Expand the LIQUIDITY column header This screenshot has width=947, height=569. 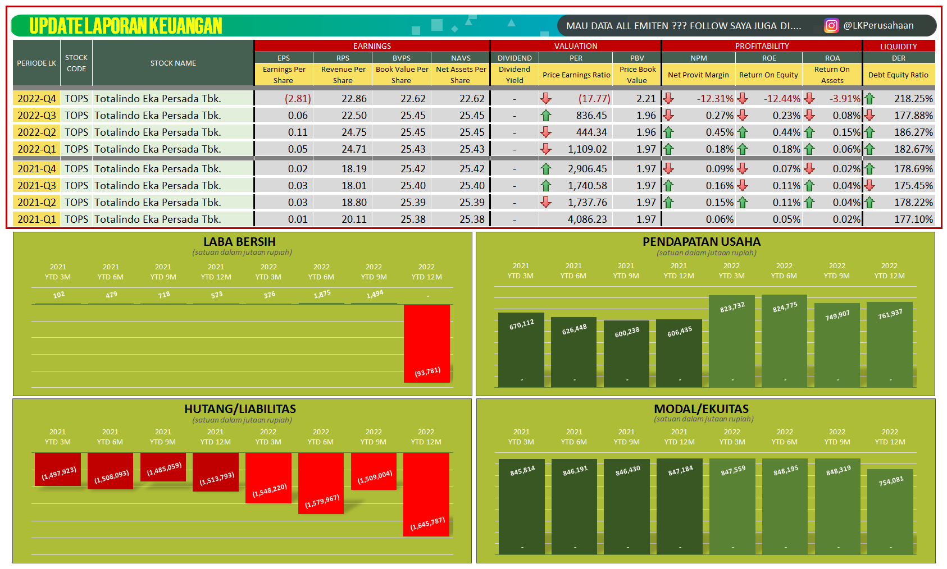(898, 46)
